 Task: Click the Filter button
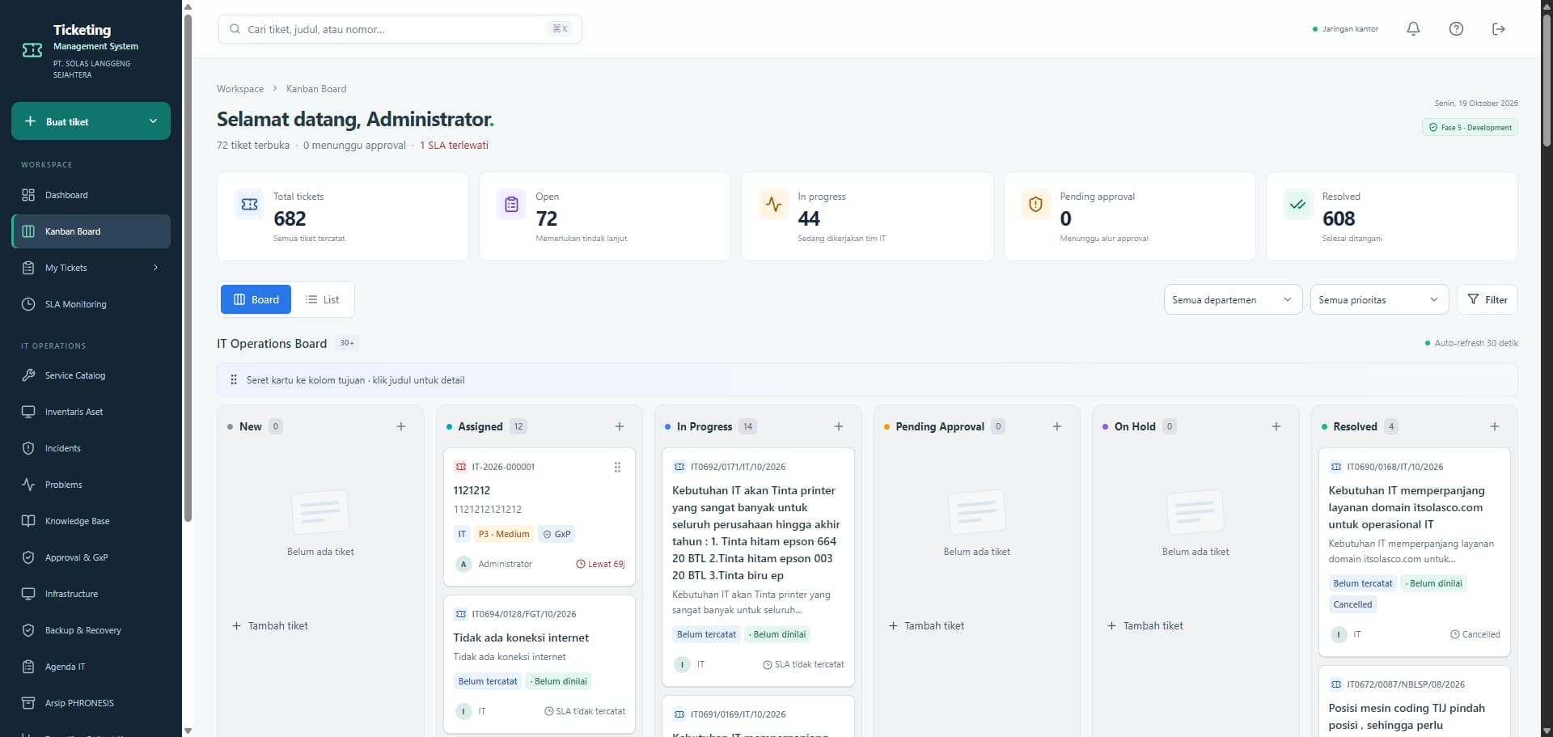[x=1487, y=299]
